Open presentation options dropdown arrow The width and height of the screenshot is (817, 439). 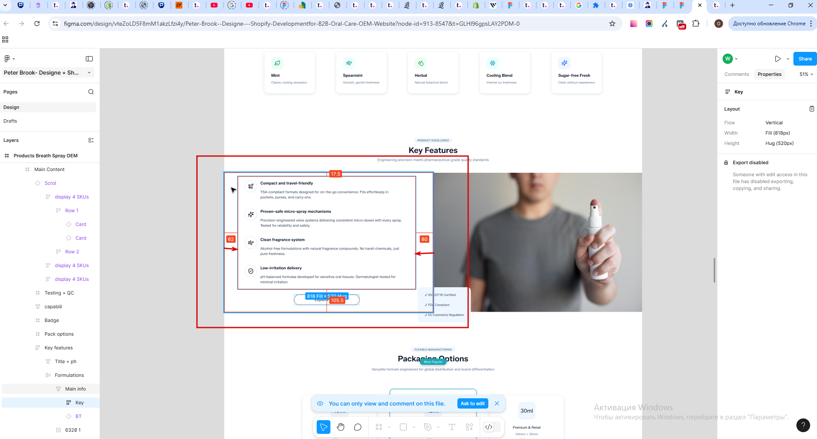pyautogui.click(x=788, y=59)
